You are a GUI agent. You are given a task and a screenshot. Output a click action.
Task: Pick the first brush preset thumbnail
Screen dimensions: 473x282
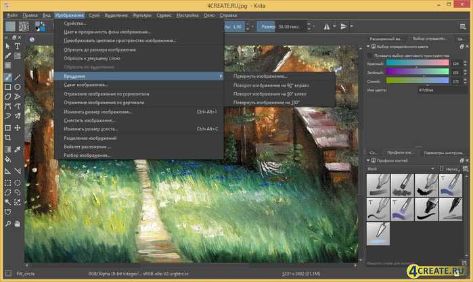(378, 185)
